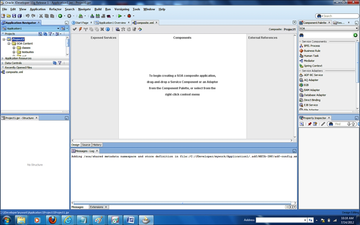Select Human Task component

(x=309, y=56)
